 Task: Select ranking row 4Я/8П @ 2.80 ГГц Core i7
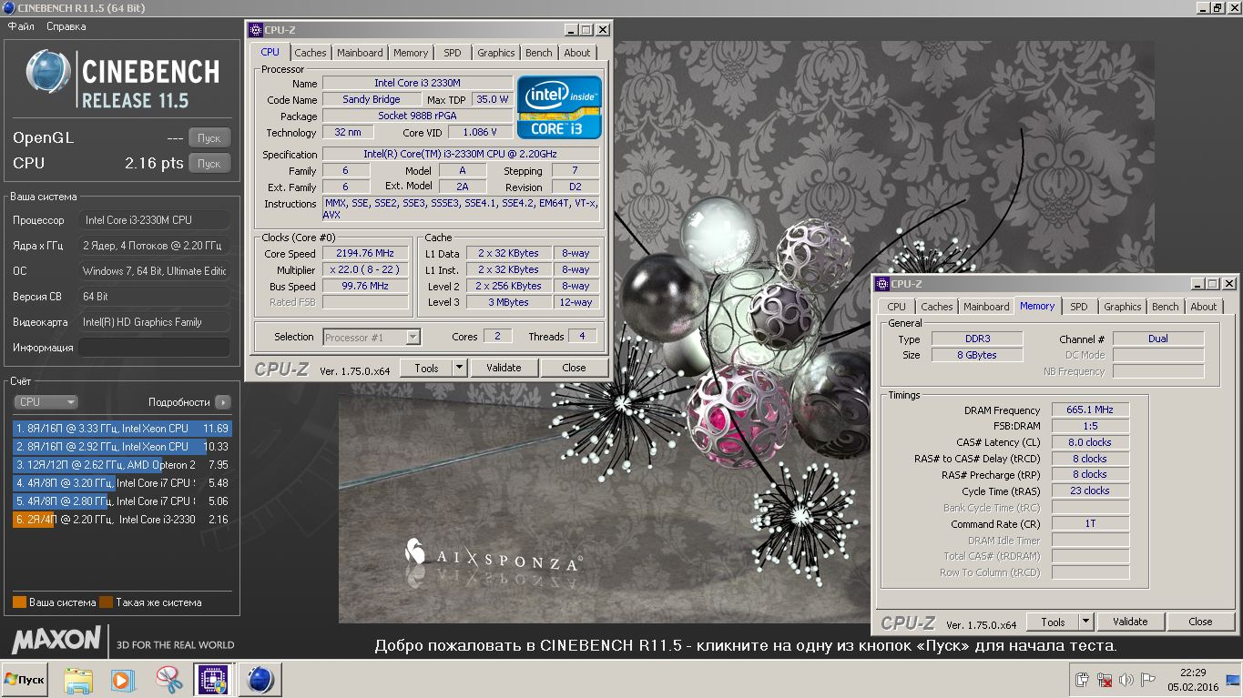(122, 501)
